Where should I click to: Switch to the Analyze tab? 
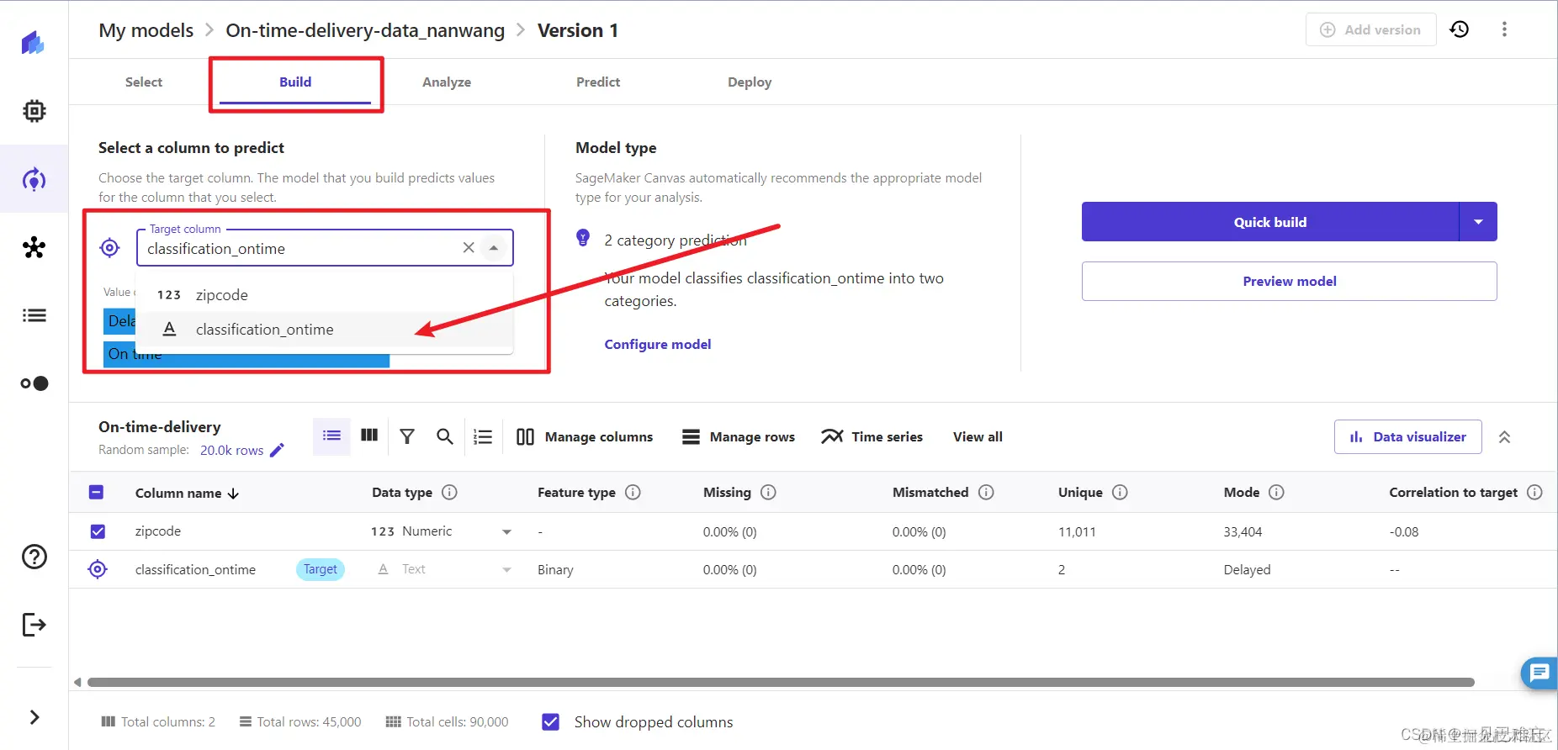tap(447, 82)
